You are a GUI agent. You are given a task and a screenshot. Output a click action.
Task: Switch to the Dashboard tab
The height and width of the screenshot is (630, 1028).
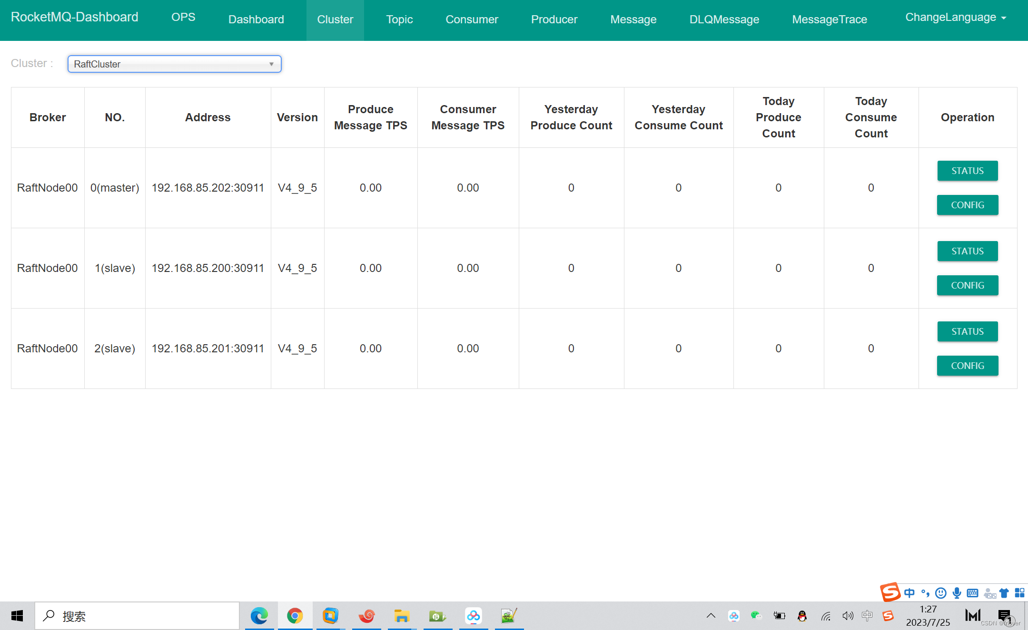pos(256,19)
